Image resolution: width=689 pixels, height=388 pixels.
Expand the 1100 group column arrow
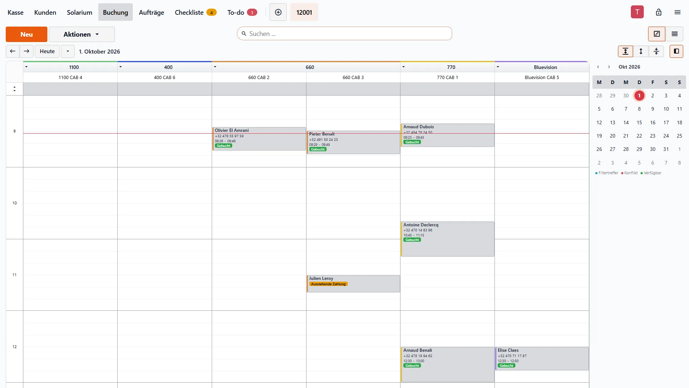tap(27, 67)
